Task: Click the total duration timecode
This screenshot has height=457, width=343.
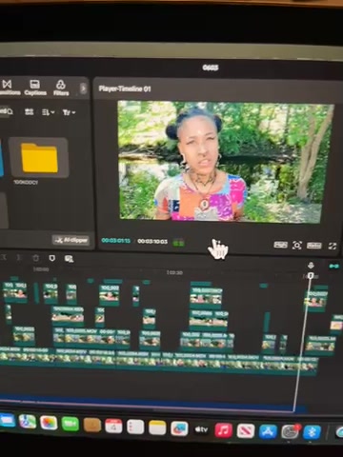Action: click(x=152, y=242)
